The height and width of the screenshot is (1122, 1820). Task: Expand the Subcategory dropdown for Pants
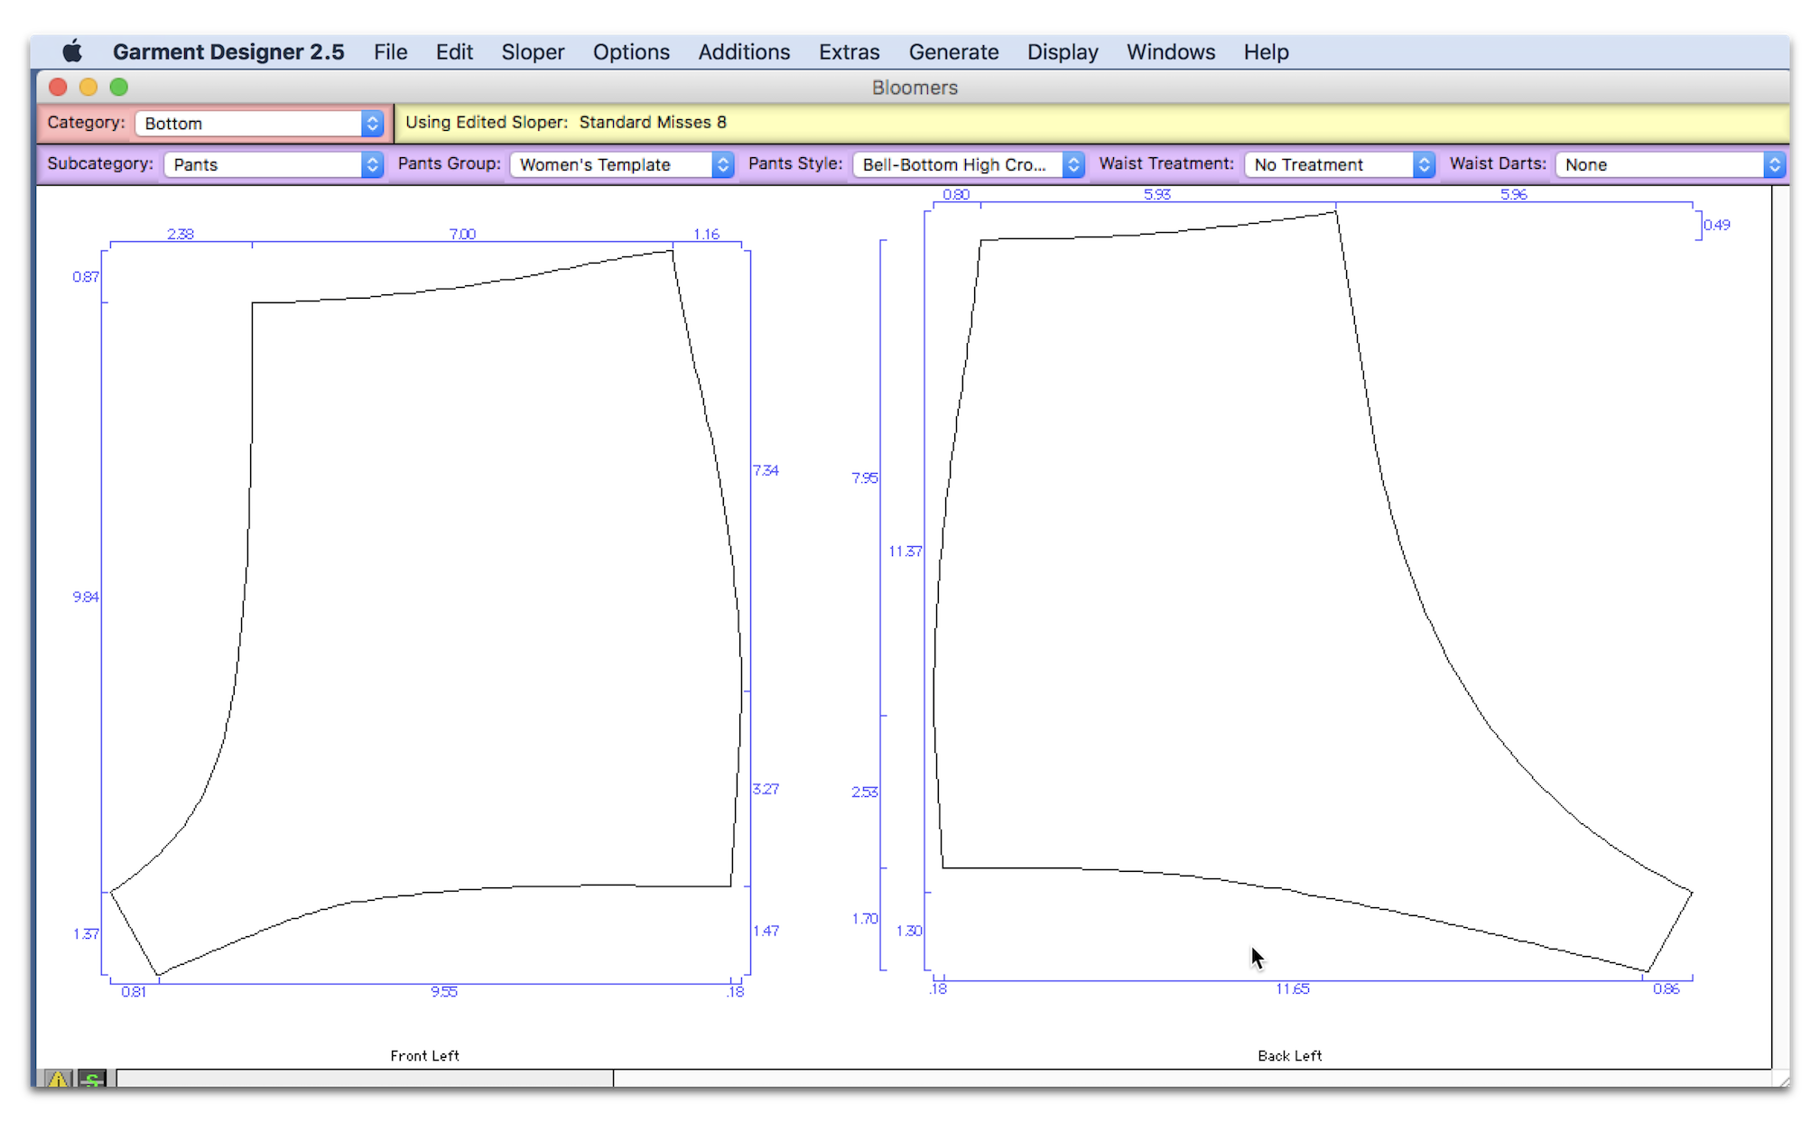[373, 163]
